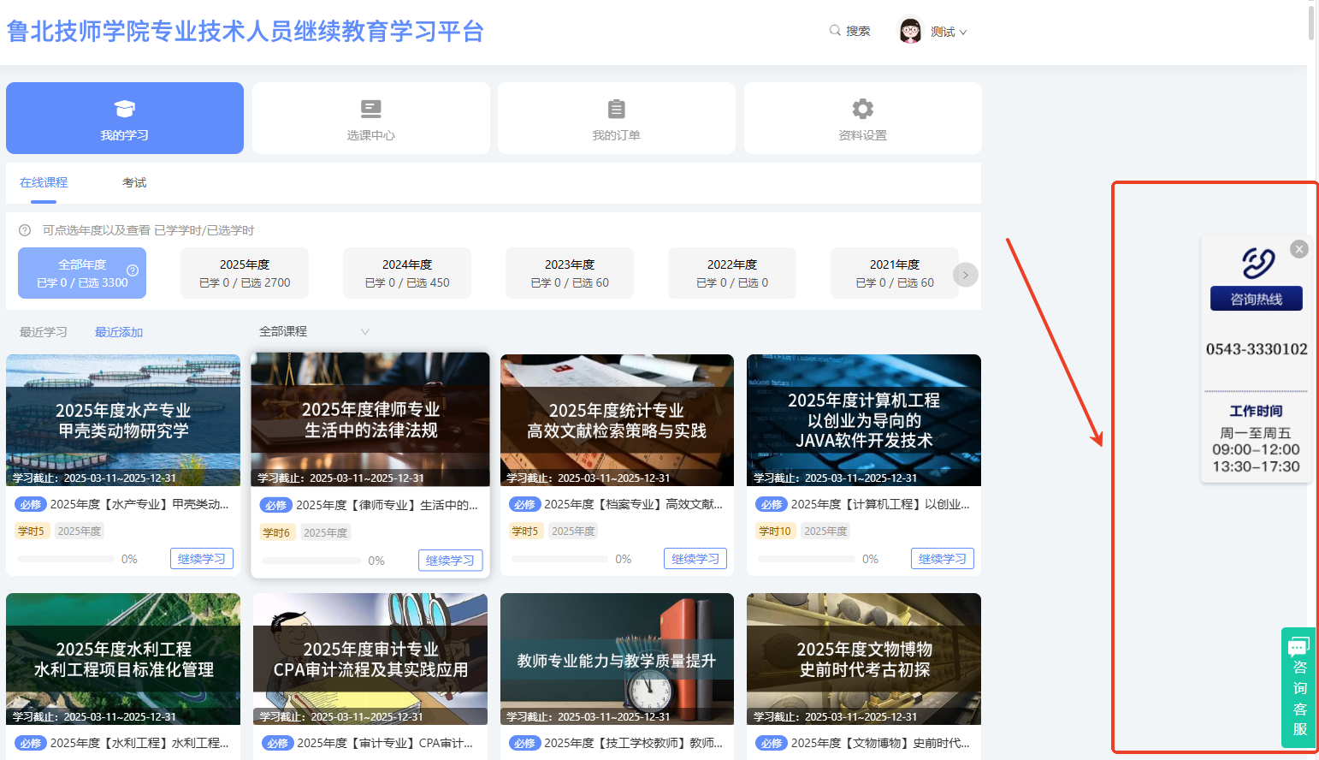Close the 咨询热线 floating panel

pos(1299,249)
